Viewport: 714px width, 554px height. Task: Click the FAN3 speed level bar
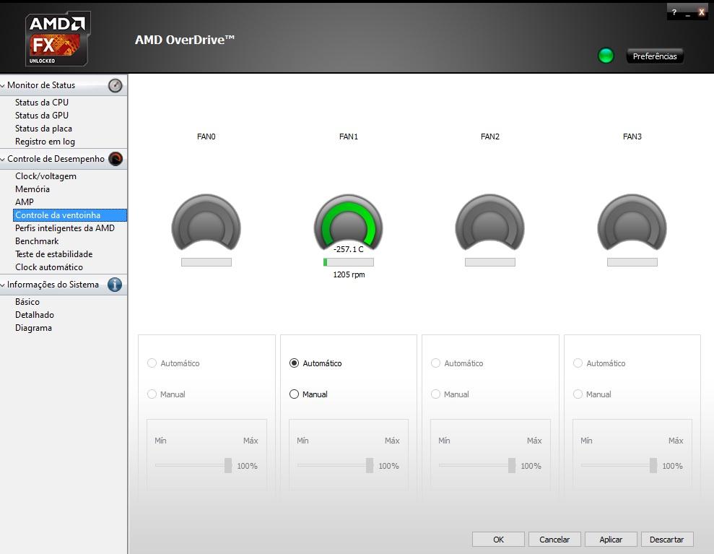[x=632, y=262]
